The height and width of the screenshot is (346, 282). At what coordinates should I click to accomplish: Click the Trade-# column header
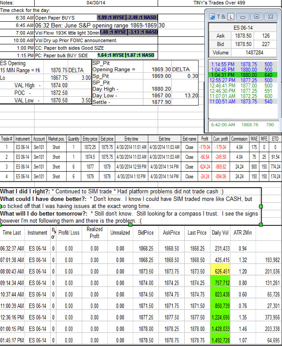pyautogui.click(x=7, y=139)
